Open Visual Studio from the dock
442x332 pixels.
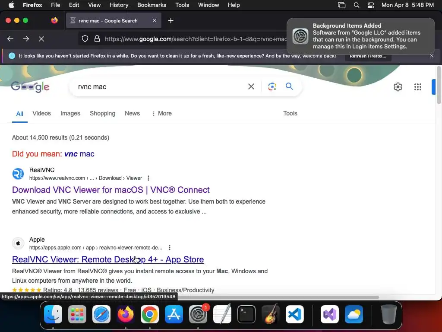click(329, 314)
